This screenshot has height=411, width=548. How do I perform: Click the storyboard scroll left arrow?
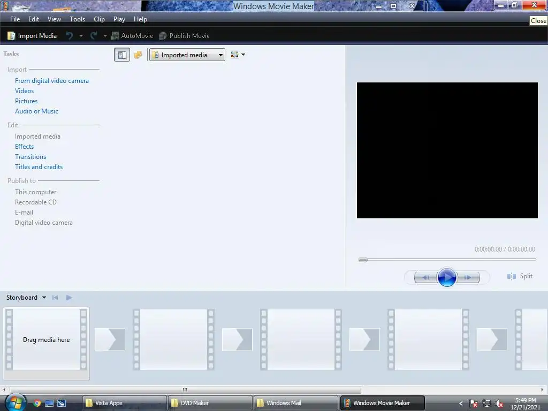4,390
